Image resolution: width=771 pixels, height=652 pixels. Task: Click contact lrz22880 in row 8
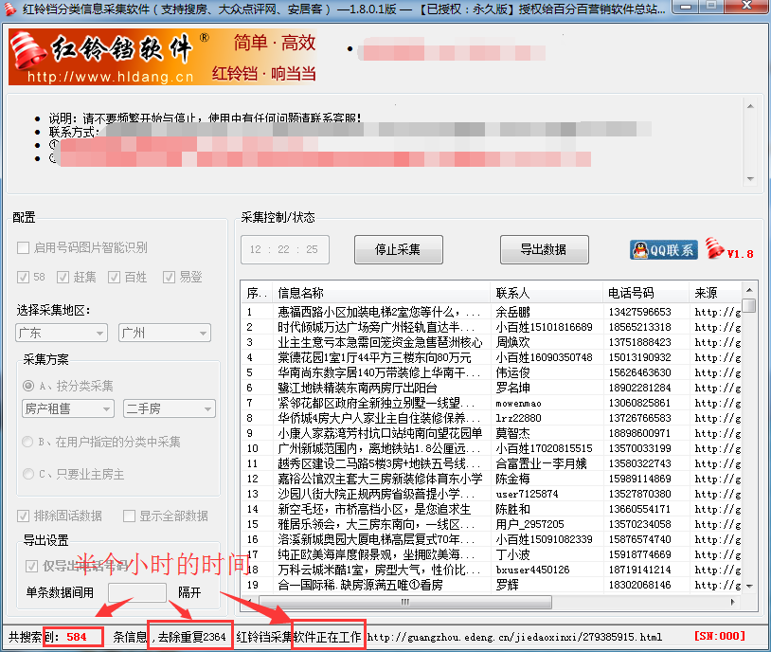[518, 418]
